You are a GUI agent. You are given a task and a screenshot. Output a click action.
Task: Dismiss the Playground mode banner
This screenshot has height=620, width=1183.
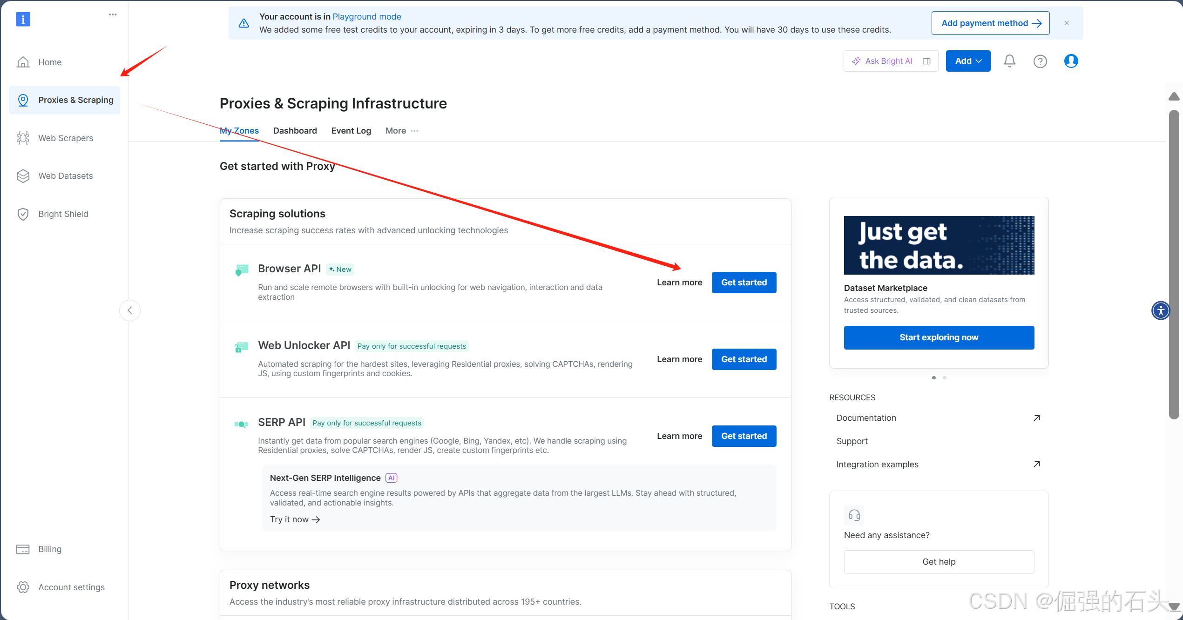pos(1066,23)
